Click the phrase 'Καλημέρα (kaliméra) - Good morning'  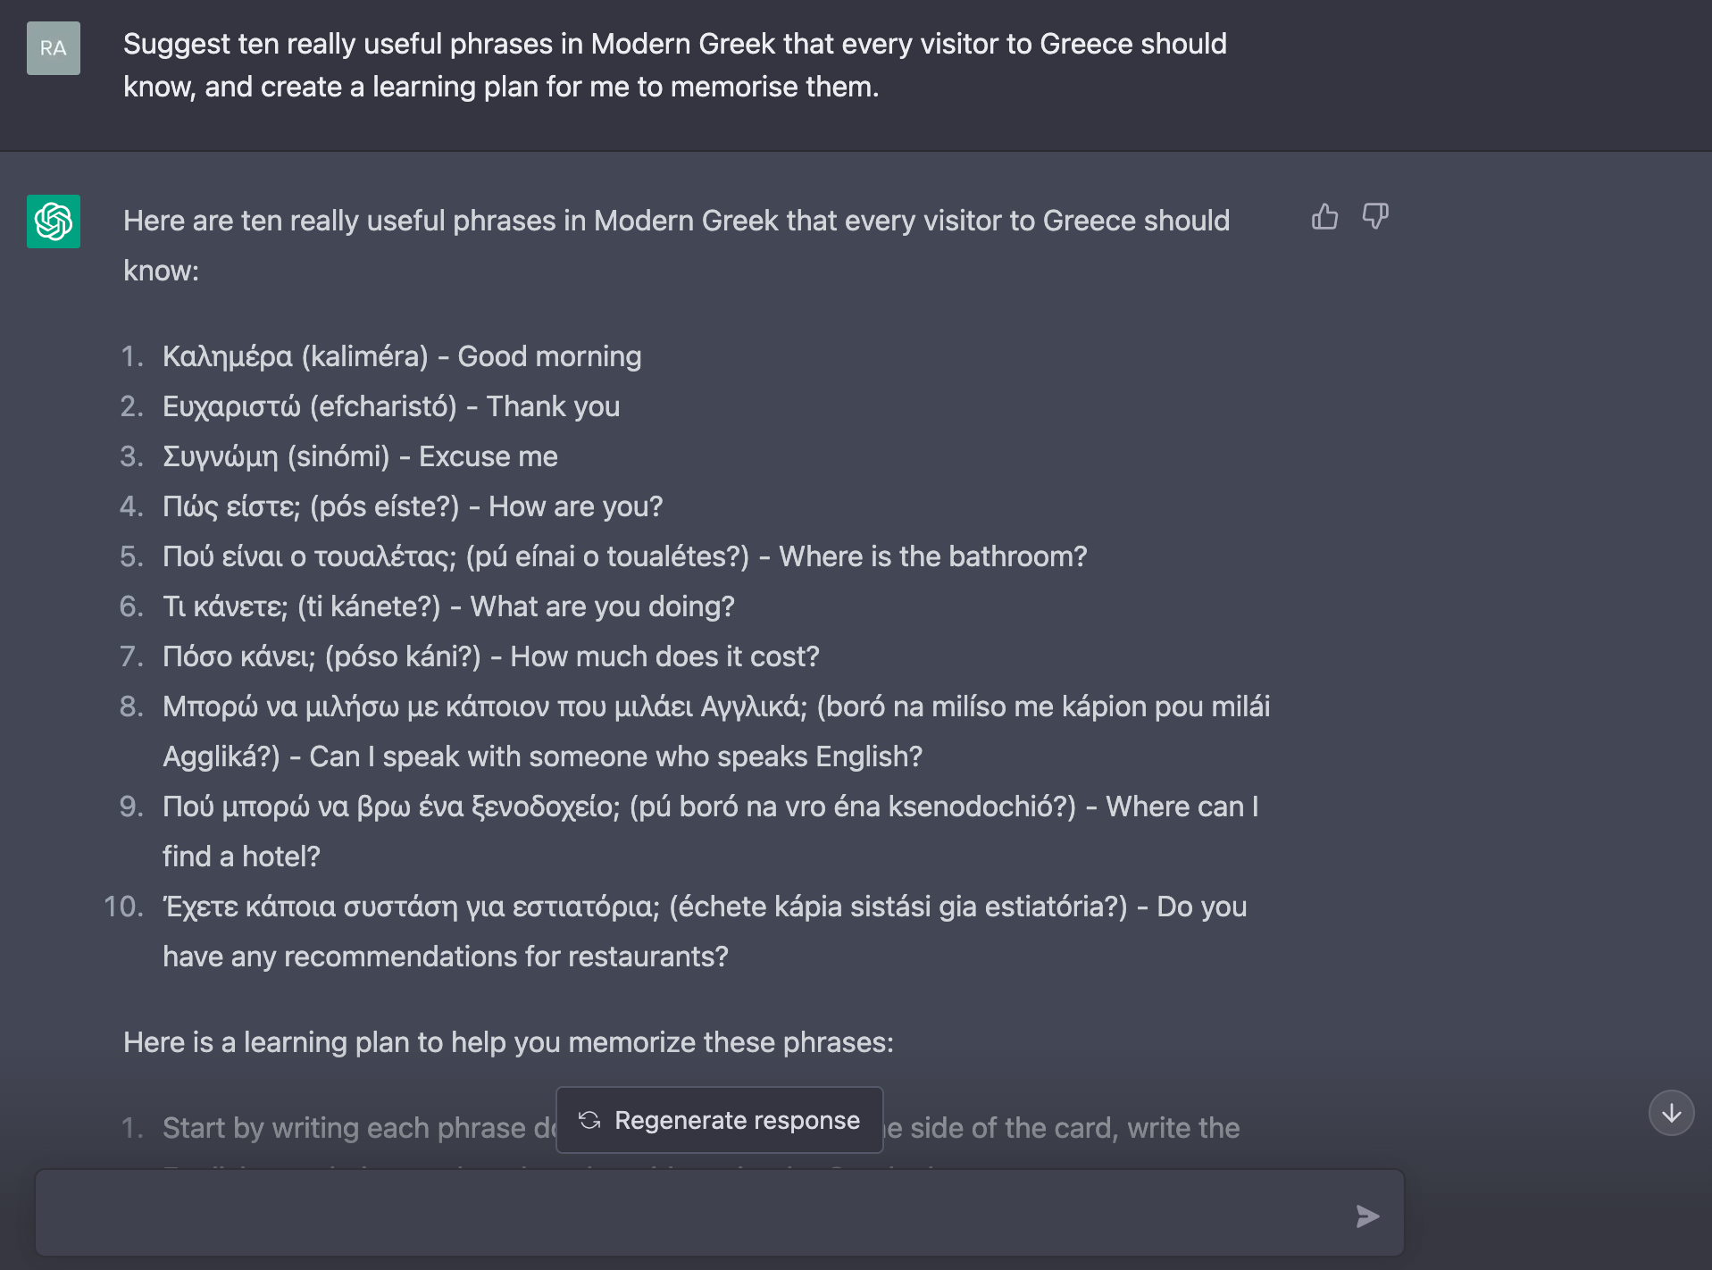[402, 355]
